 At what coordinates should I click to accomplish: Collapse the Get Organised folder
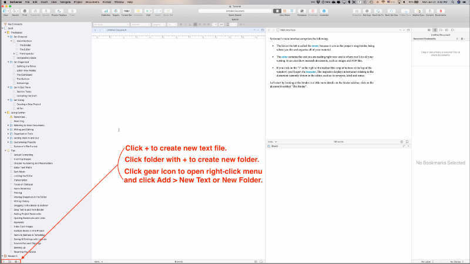(8, 62)
